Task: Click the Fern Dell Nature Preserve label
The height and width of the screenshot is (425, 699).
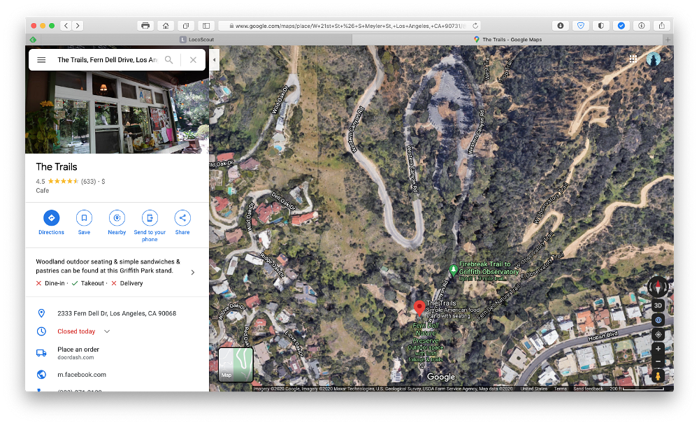Action: click(x=426, y=342)
